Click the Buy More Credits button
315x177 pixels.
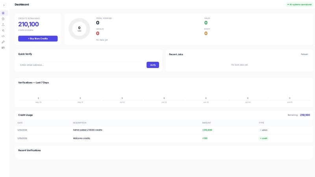point(38,39)
